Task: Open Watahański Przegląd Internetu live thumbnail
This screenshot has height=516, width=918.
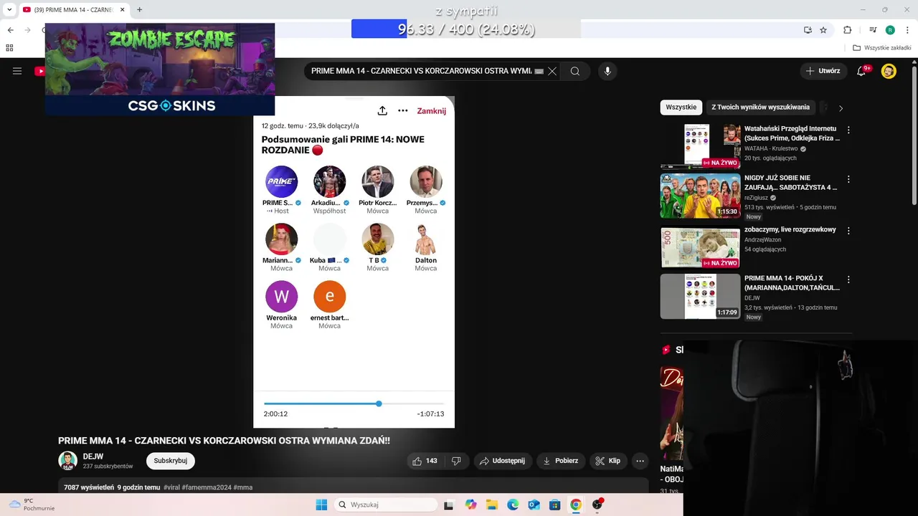Action: pos(701,146)
